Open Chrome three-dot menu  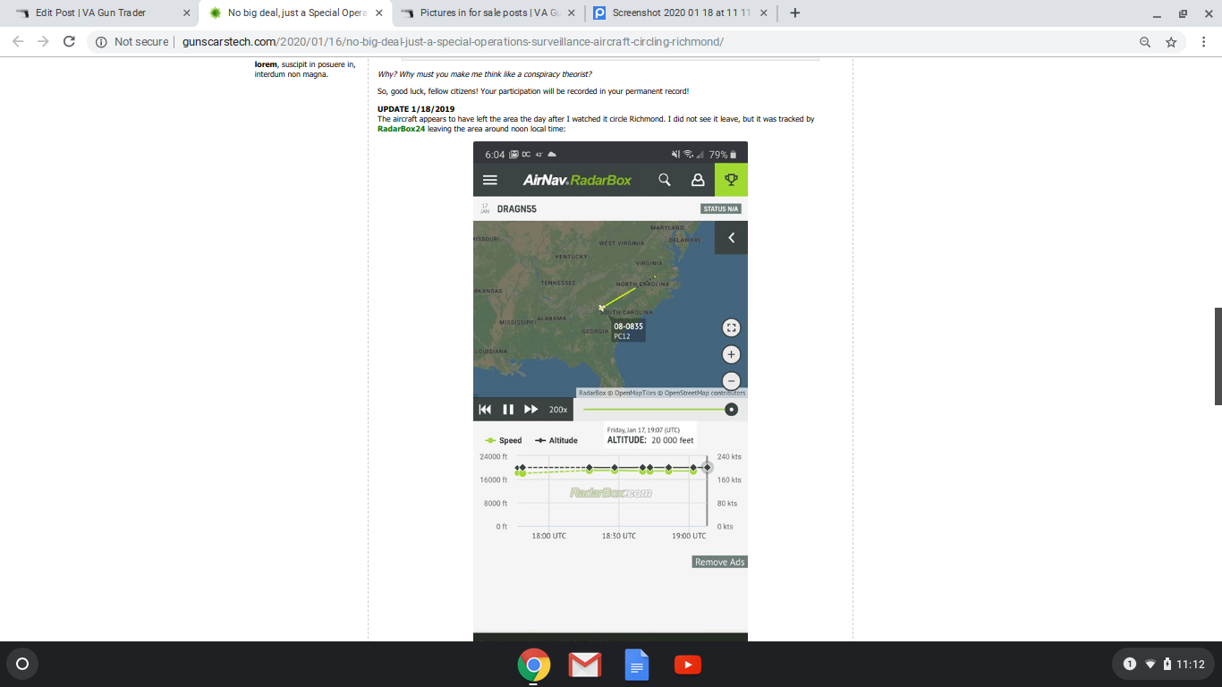point(1204,42)
